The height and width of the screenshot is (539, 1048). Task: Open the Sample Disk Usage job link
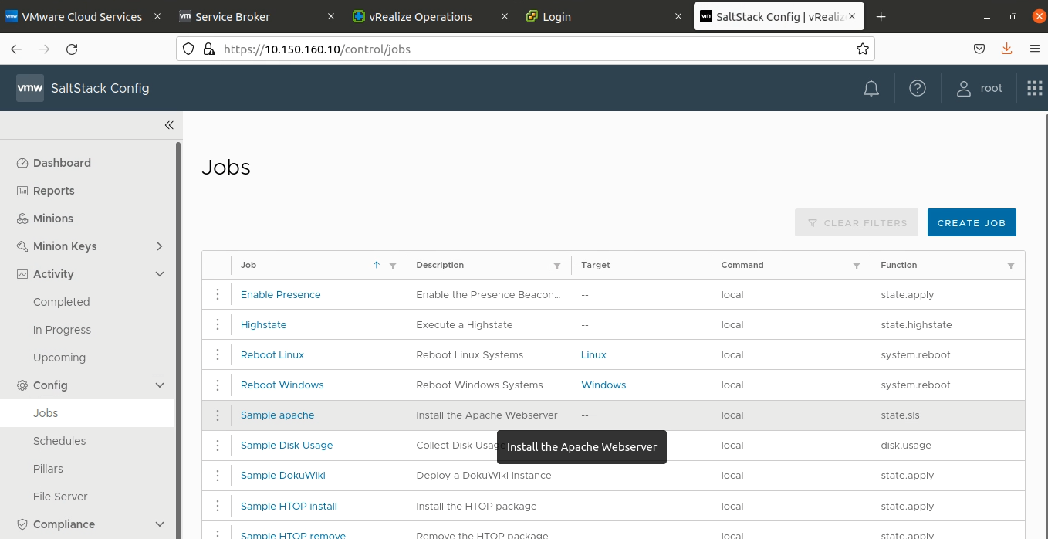(x=286, y=445)
